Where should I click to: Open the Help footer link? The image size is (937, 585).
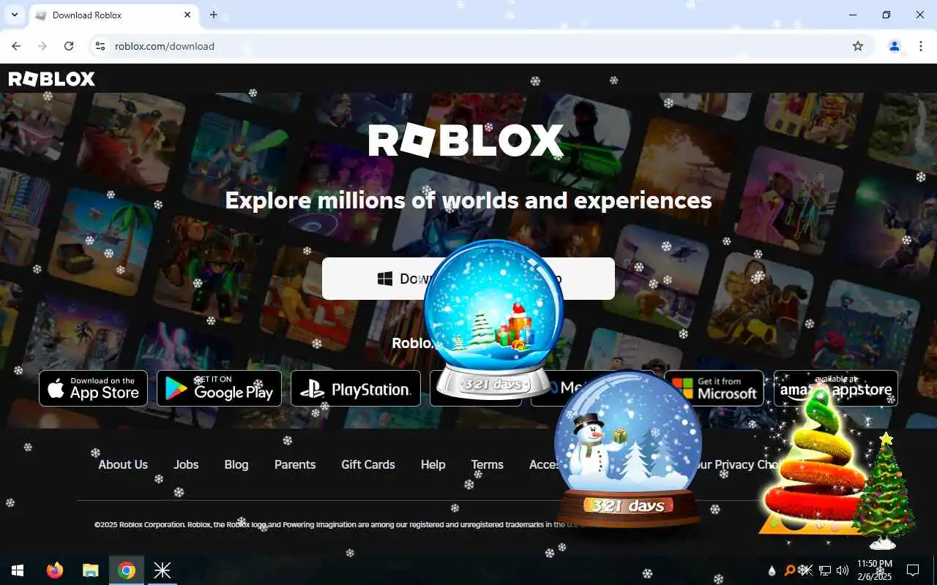coord(433,464)
